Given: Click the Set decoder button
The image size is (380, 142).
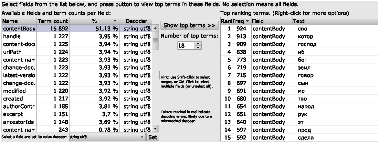Looking at the screenshot, I should 152,137.
